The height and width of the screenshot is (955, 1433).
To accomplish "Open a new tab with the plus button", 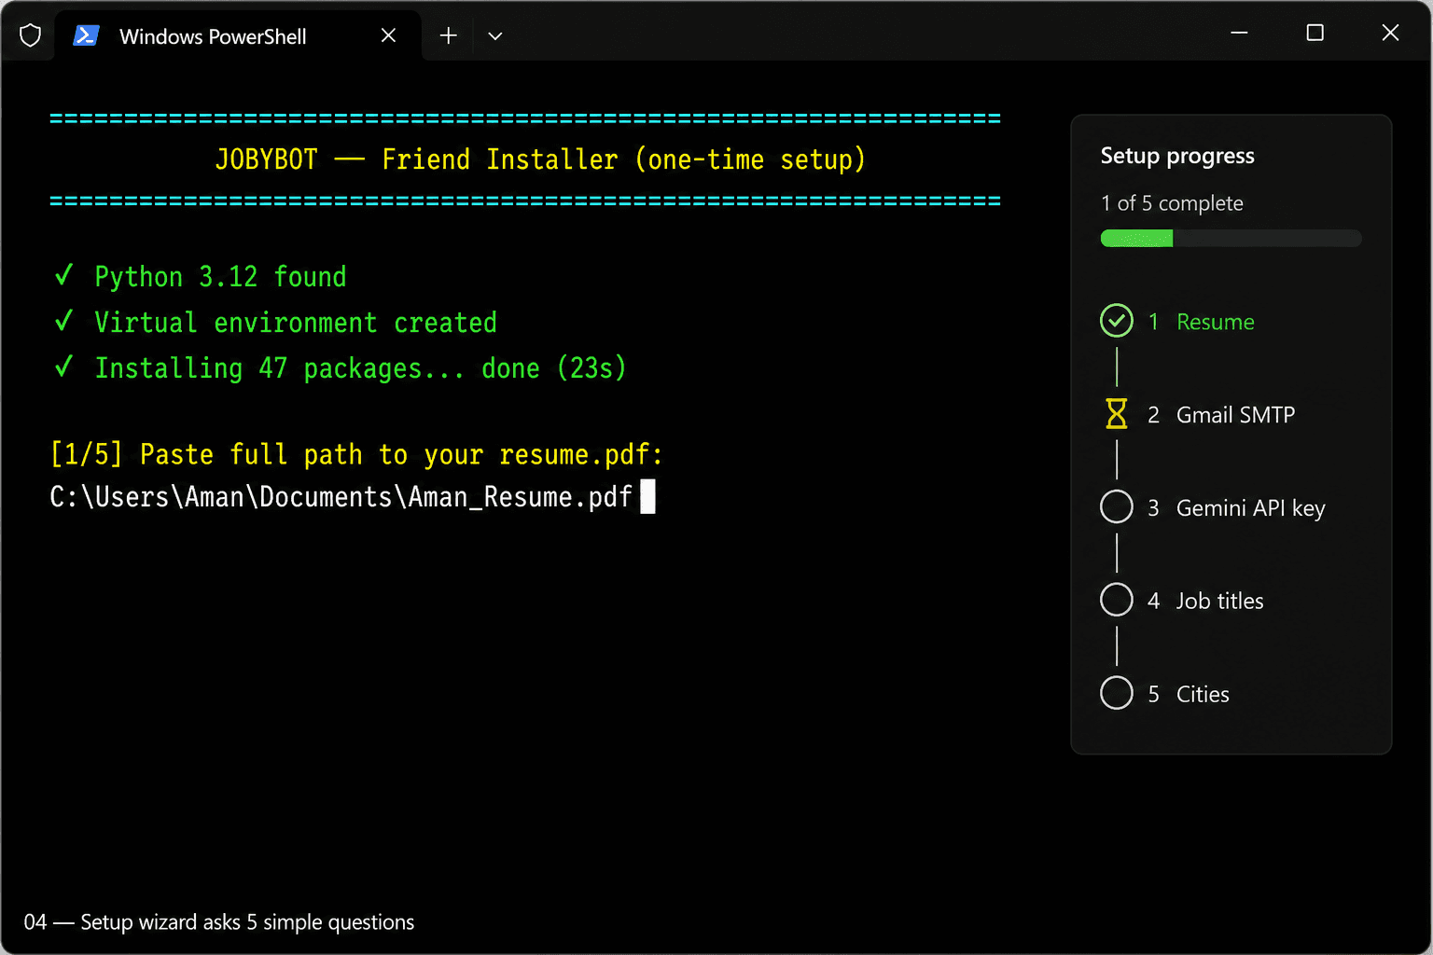I will click(449, 35).
